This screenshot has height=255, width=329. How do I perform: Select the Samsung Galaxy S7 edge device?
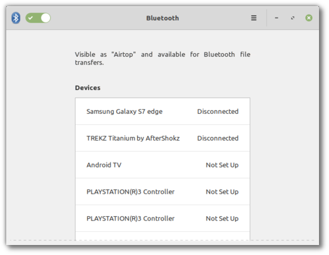click(163, 111)
